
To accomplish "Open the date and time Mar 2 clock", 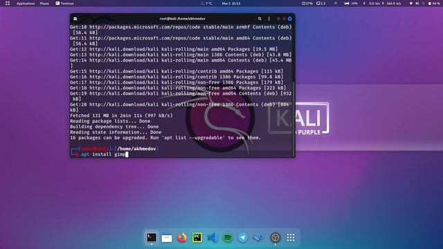I will (230, 3).
